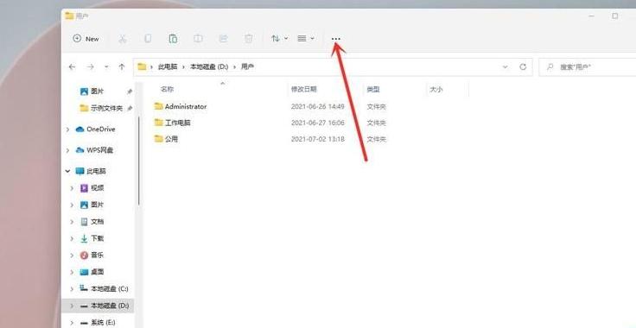Open 本地磁盘 (C:) in navigation pane

[x=110, y=288]
